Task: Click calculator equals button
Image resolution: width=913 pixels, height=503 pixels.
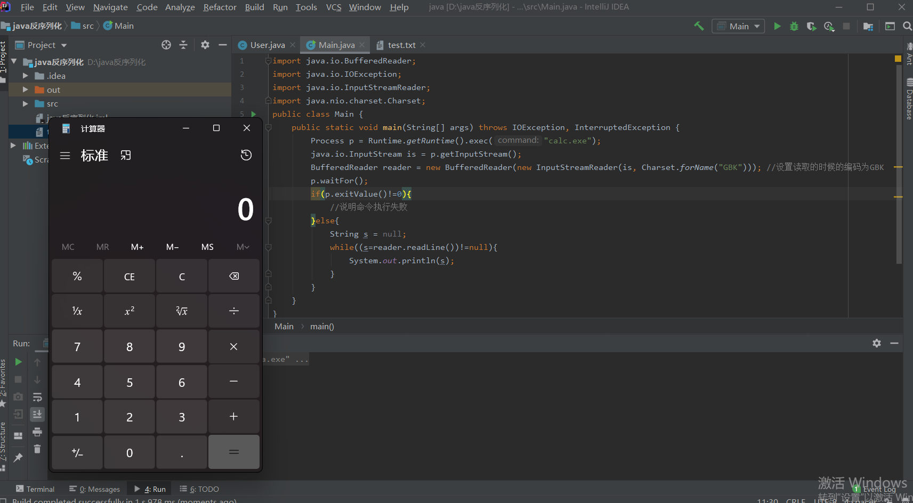Action: (x=234, y=452)
